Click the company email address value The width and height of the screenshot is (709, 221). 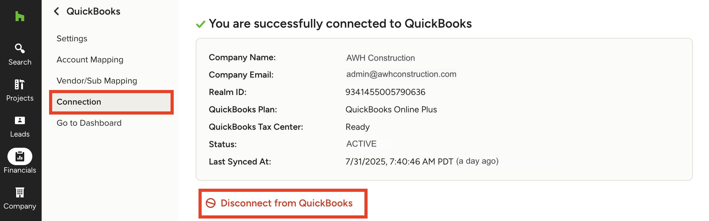[401, 74]
